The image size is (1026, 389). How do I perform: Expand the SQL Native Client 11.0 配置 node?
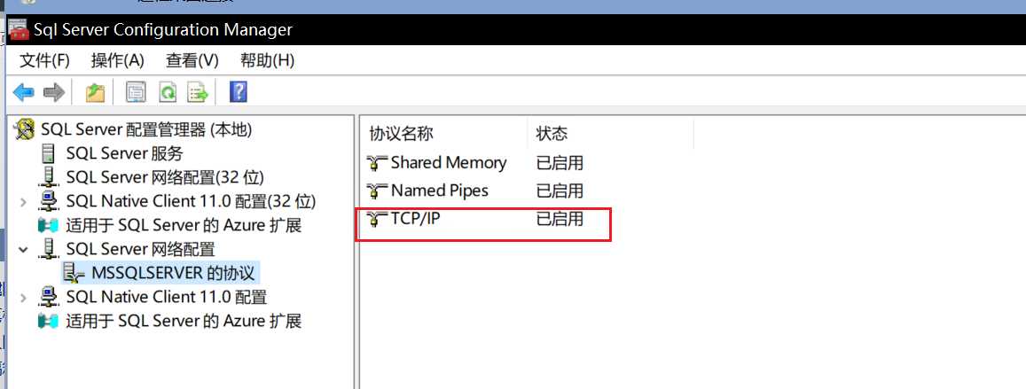(24, 298)
